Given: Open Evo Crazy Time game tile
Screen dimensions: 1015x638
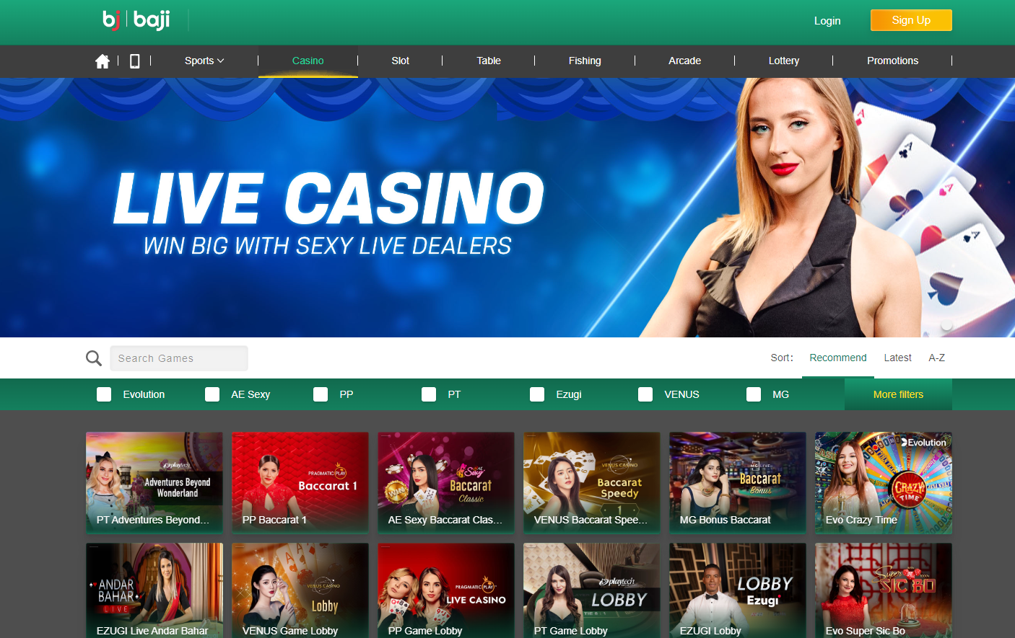Looking at the screenshot, I should point(883,482).
